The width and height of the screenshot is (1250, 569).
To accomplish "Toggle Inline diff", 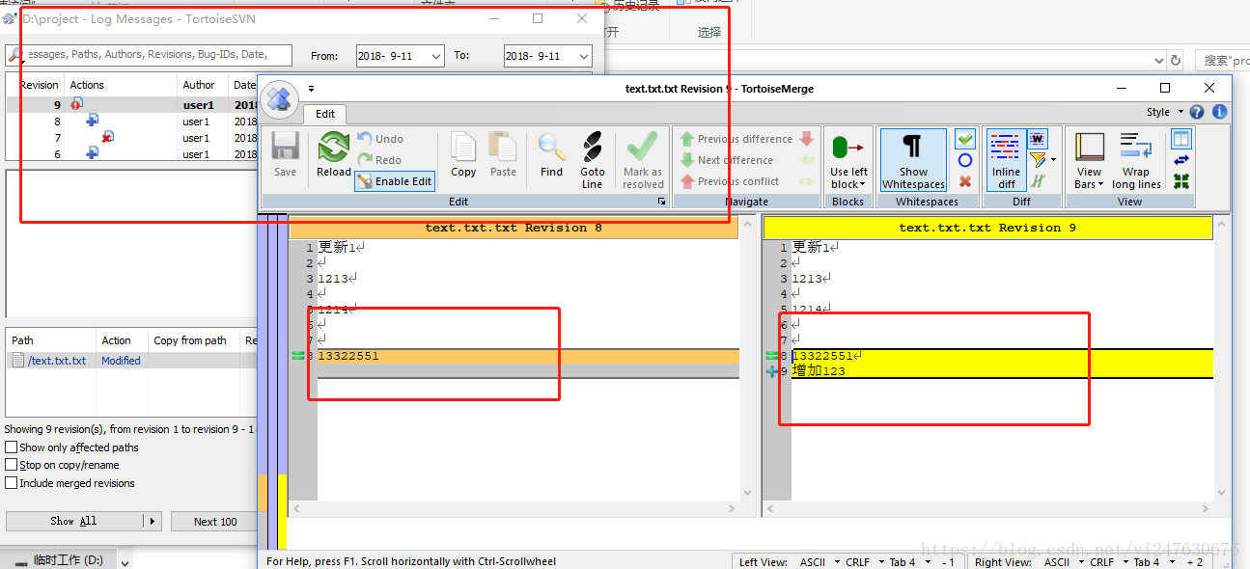I will (1006, 160).
